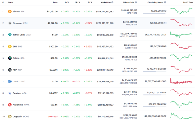Click Avalanche circulating supply progress bar
195x121 pixels.
tap(155, 107)
